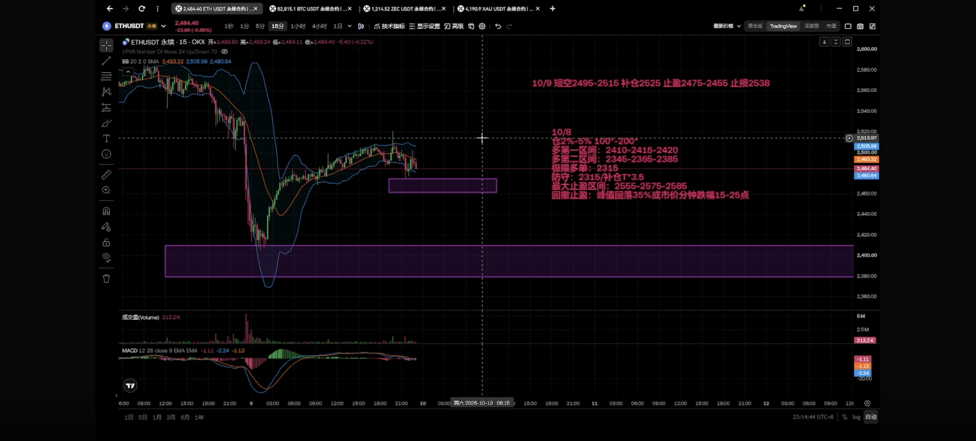Image resolution: width=976 pixels, height=441 pixels.
Task: Open chart settings gear in toolbar
Action: (x=482, y=26)
